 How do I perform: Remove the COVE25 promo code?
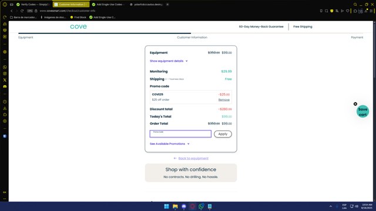(x=224, y=100)
